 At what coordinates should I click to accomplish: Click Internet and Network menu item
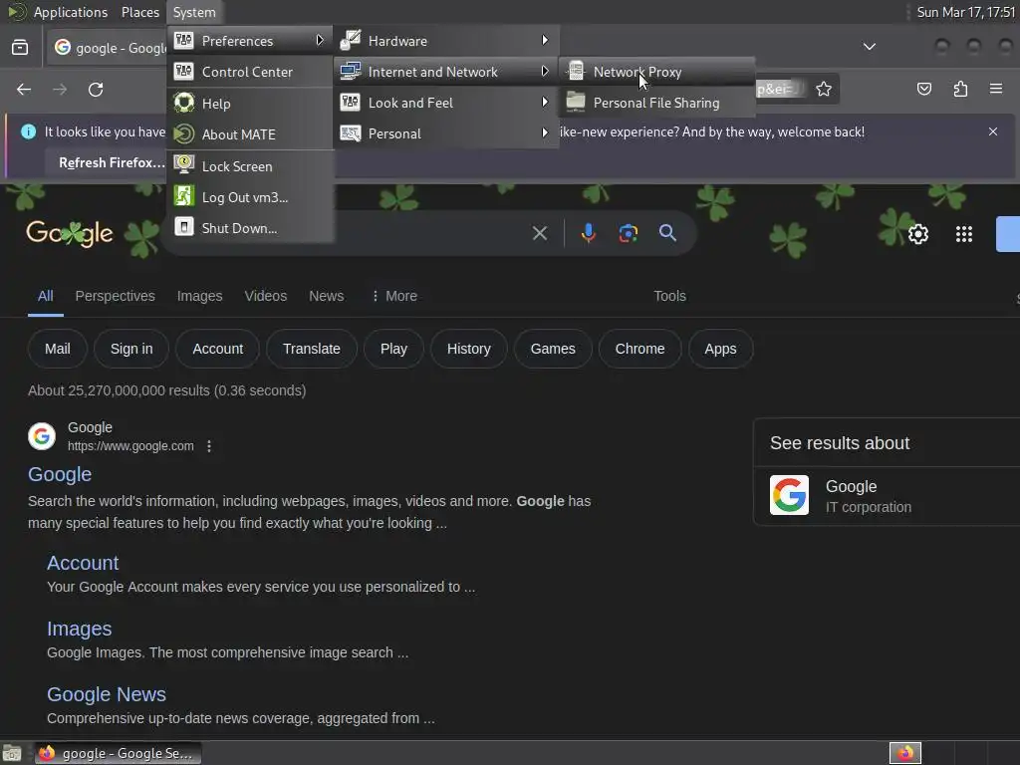(446, 72)
